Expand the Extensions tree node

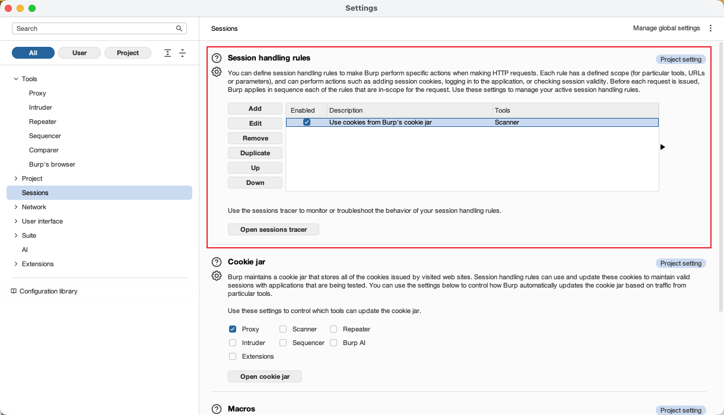click(x=15, y=264)
